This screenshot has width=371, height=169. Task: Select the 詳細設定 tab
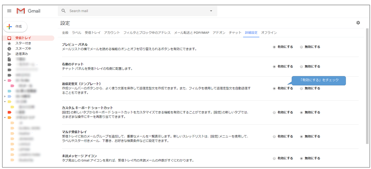click(251, 33)
